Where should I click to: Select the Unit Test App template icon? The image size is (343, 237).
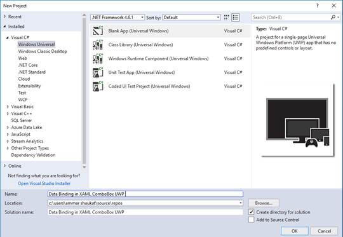click(x=98, y=72)
